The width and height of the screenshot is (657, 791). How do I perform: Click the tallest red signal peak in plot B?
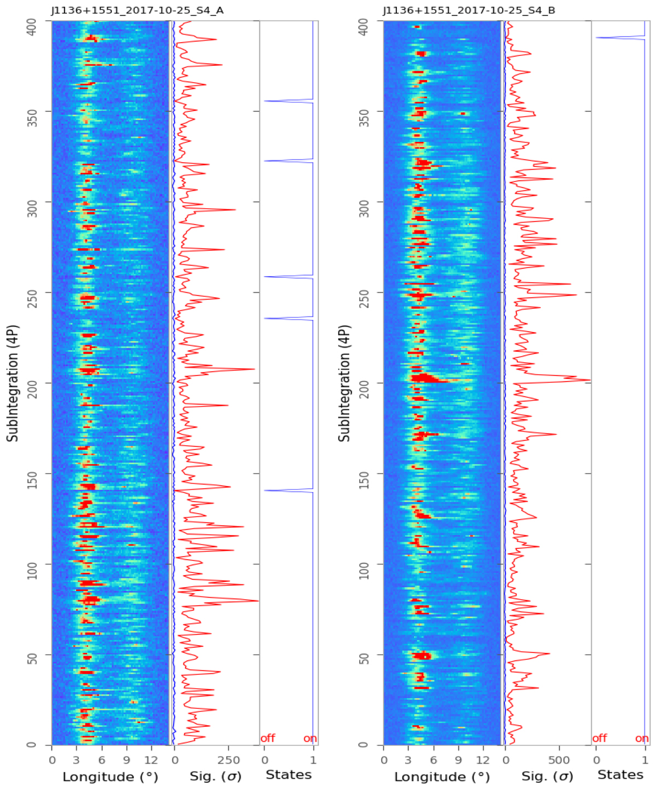pyautogui.click(x=589, y=380)
